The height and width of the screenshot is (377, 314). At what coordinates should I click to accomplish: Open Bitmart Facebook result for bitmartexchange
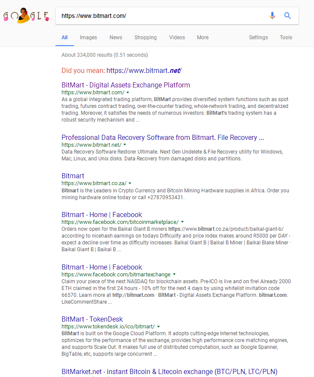coord(102,267)
